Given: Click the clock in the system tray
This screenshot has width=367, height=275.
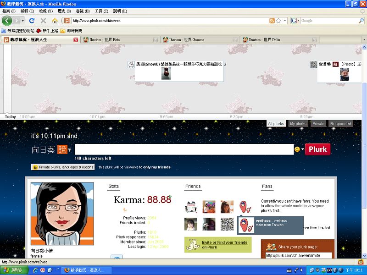Looking at the screenshot, I should (354, 270).
